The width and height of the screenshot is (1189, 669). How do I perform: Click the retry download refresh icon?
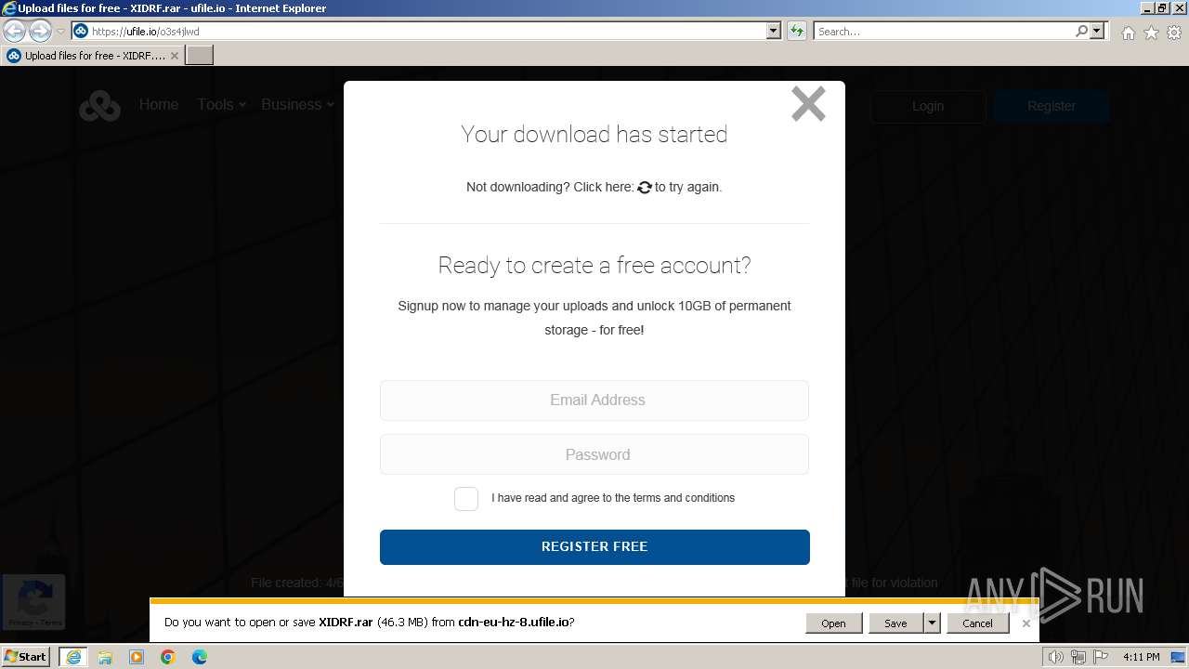pyautogui.click(x=645, y=187)
